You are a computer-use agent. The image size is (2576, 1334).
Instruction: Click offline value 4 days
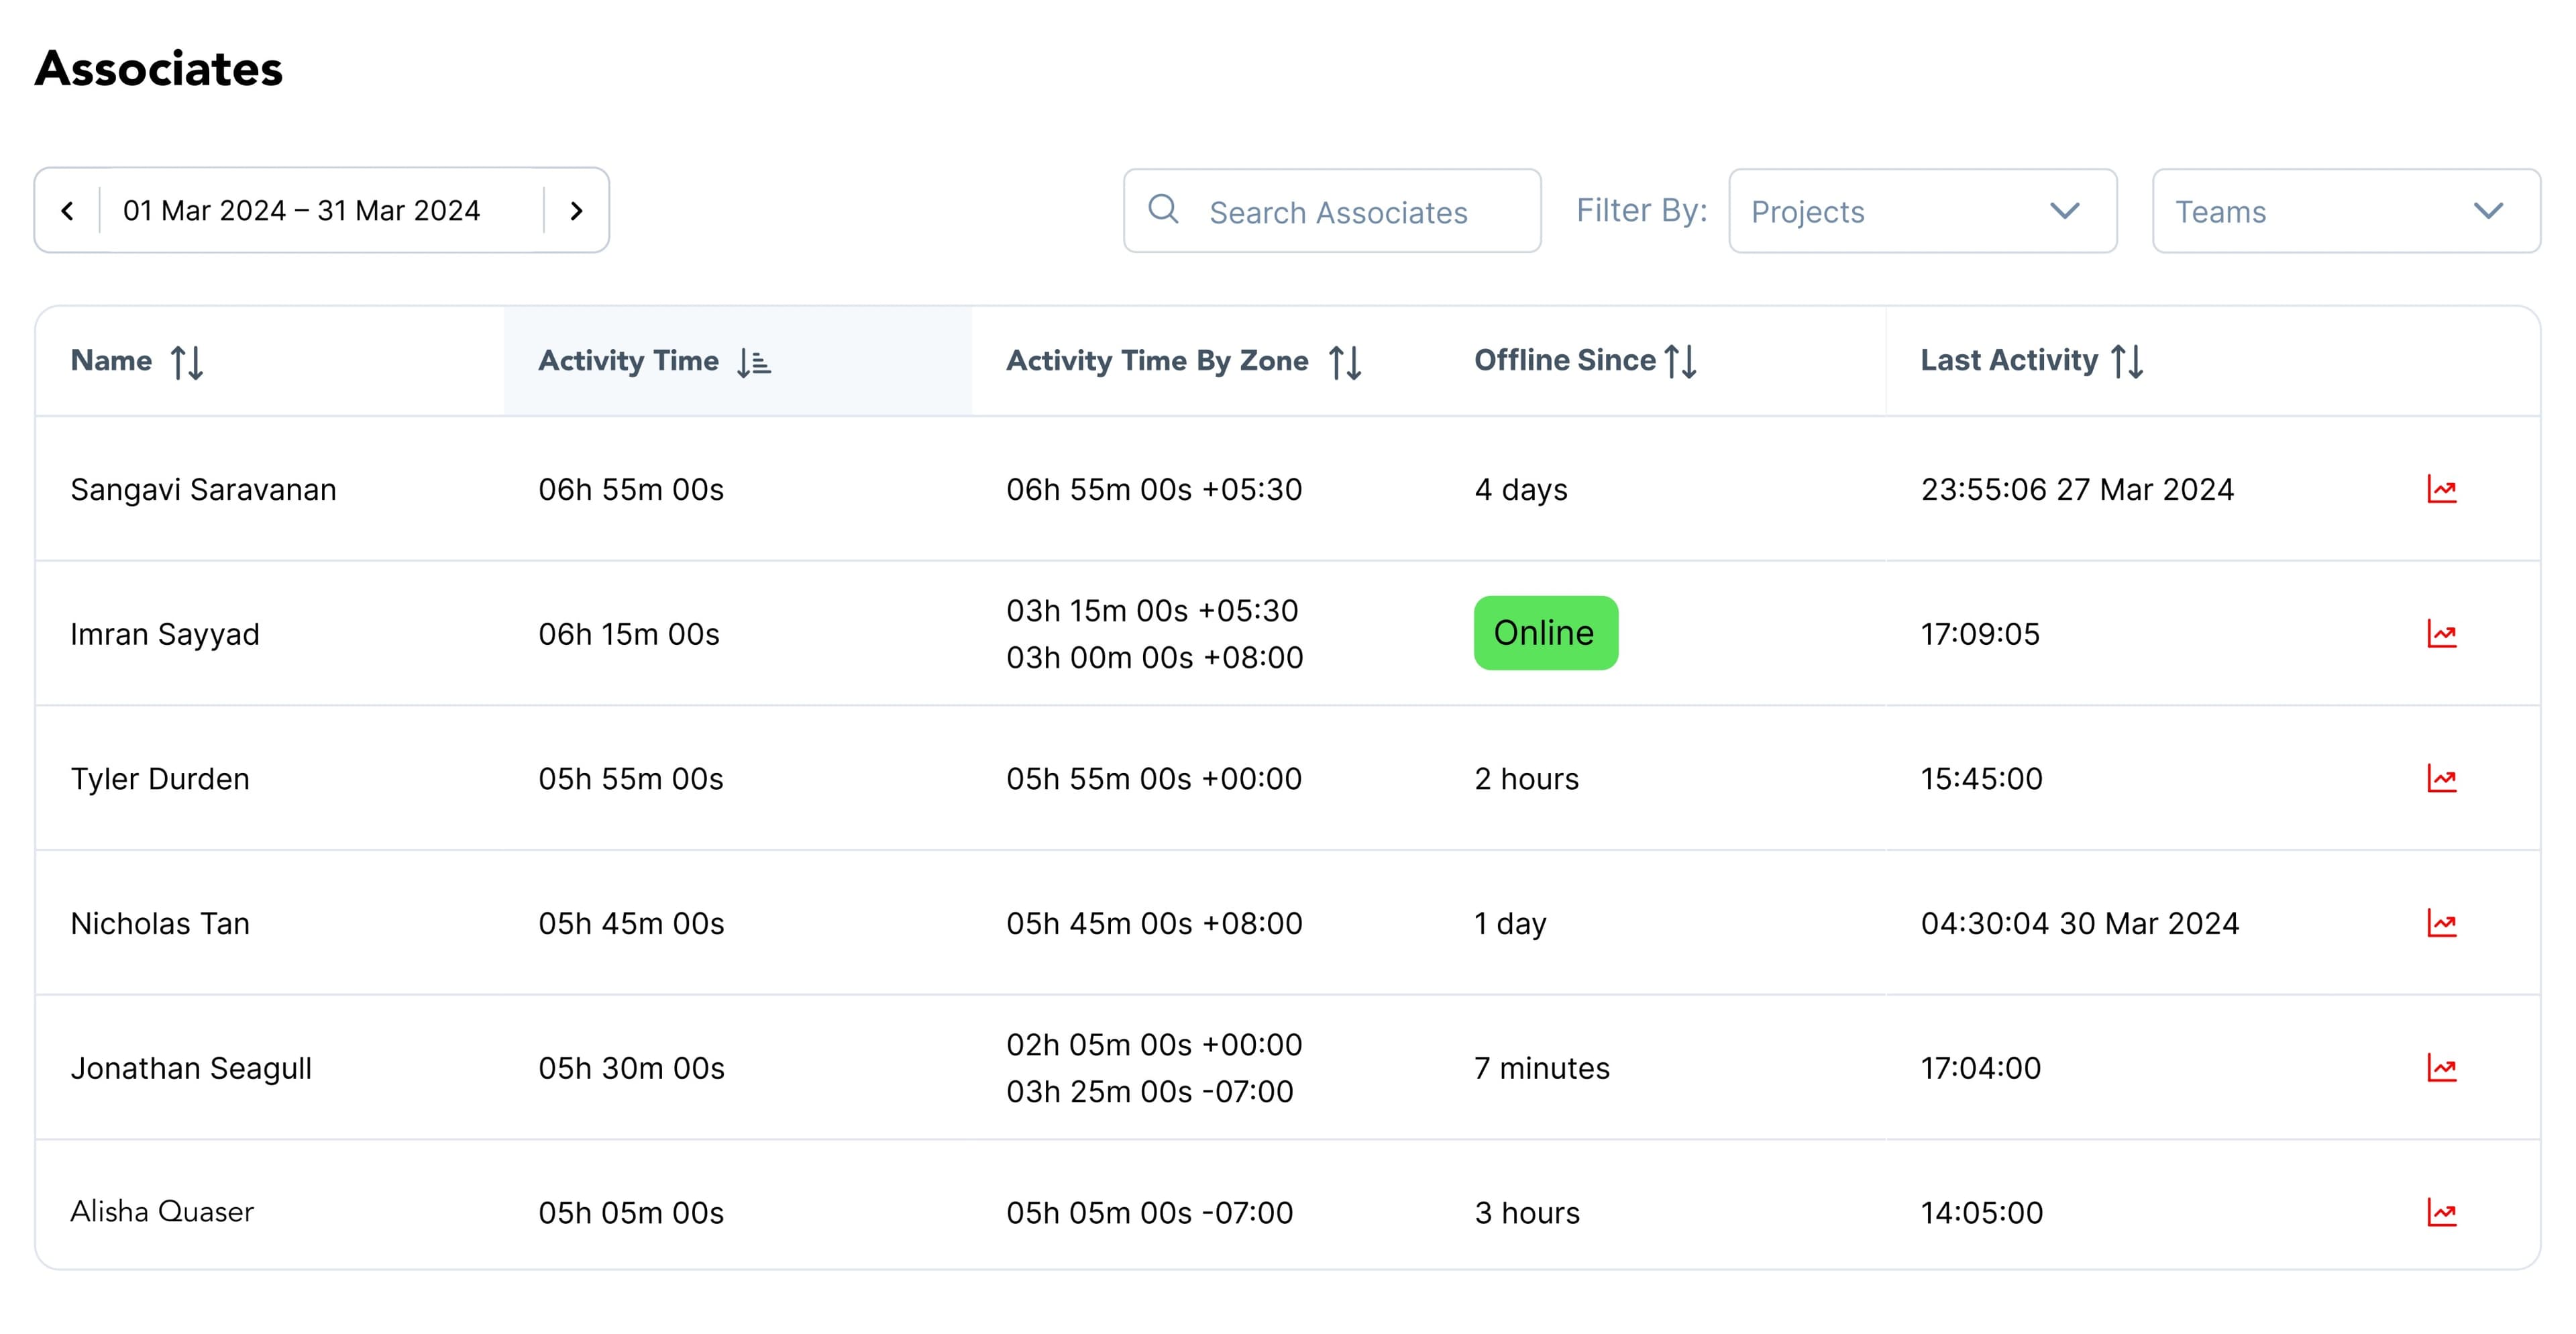click(1521, 490)
